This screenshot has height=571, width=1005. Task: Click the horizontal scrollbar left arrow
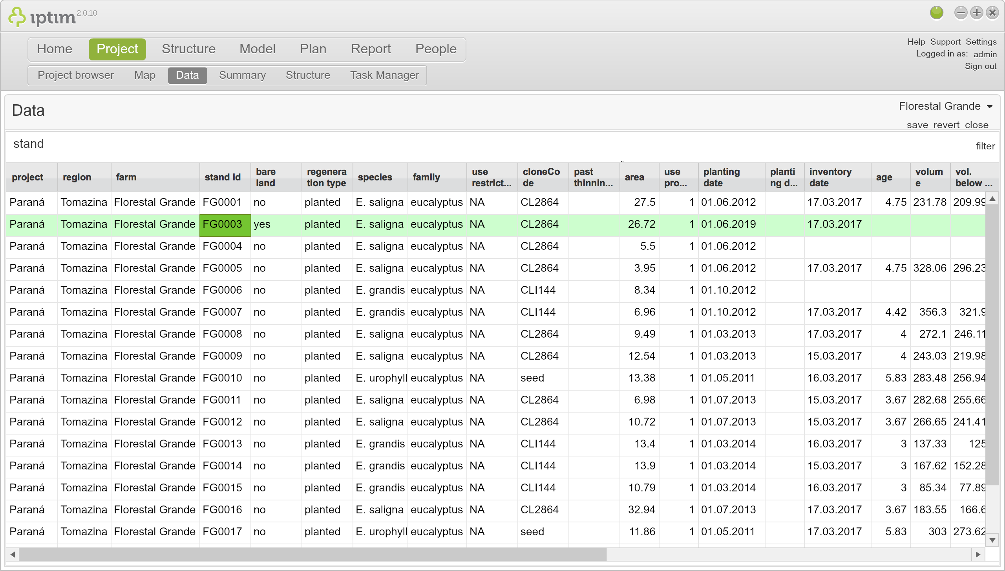13,555
